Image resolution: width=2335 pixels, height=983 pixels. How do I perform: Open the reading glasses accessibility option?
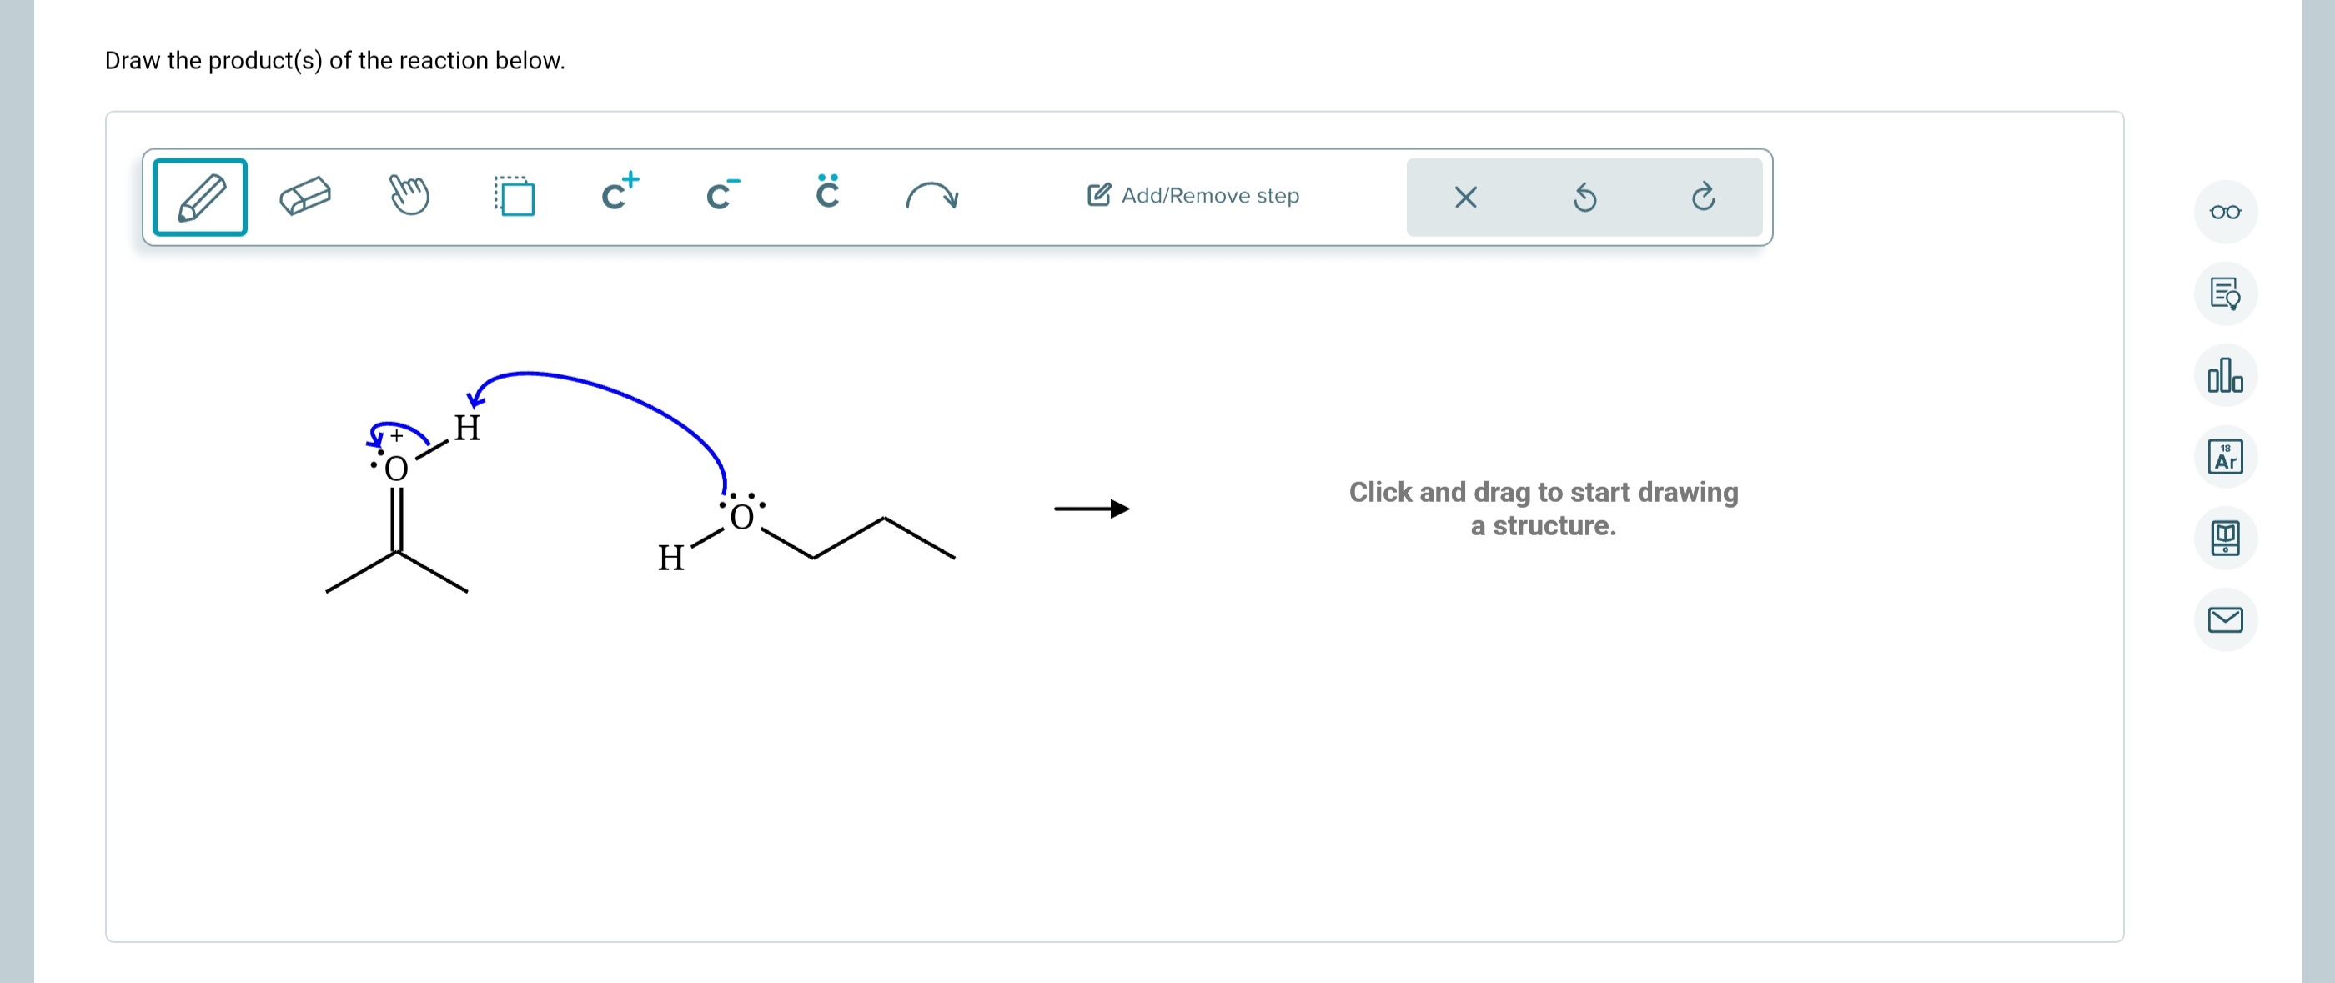tap(2225, 212)
